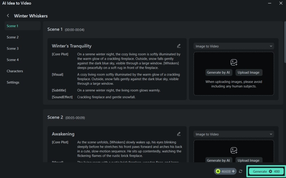Click the Winter Whiskers project title
Screen dimensions: 286x178
pyautogui.click(x=31, y=16)
